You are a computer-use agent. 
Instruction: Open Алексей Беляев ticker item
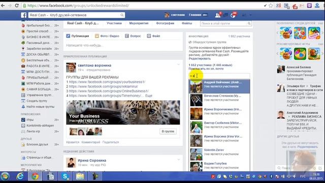[x=300, y=73]
